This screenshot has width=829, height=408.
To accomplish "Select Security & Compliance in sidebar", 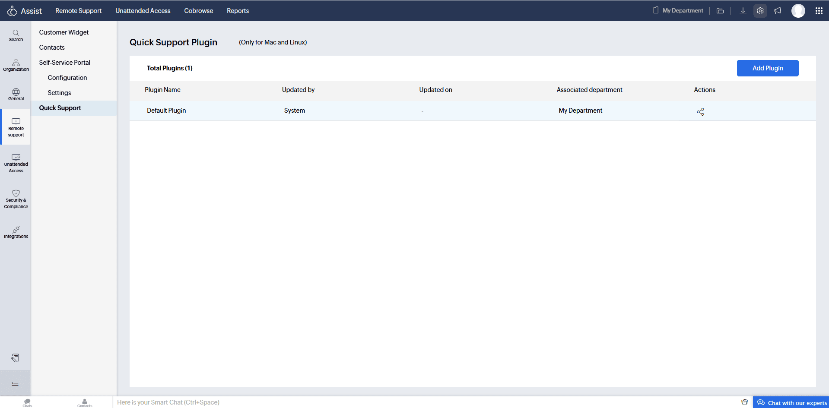I will point(16,199).
